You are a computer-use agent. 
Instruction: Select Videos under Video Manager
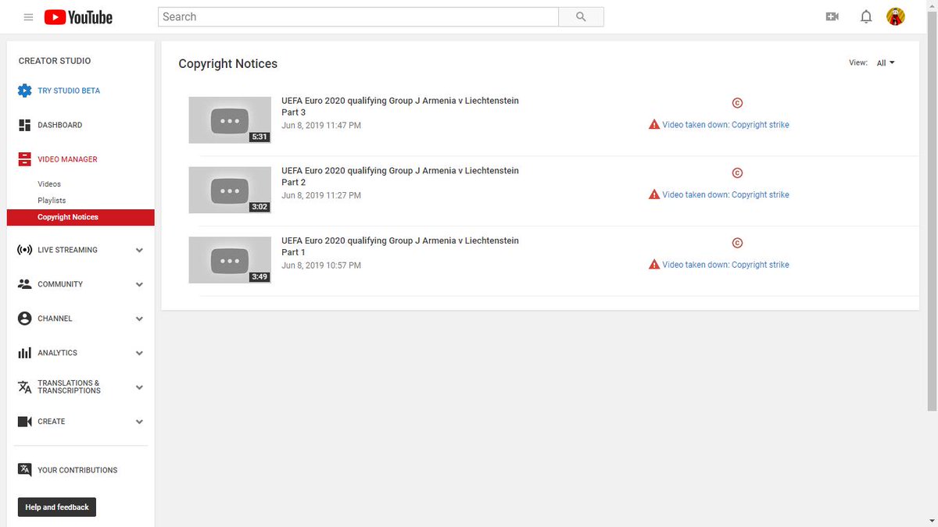click(x=49, y=184)
